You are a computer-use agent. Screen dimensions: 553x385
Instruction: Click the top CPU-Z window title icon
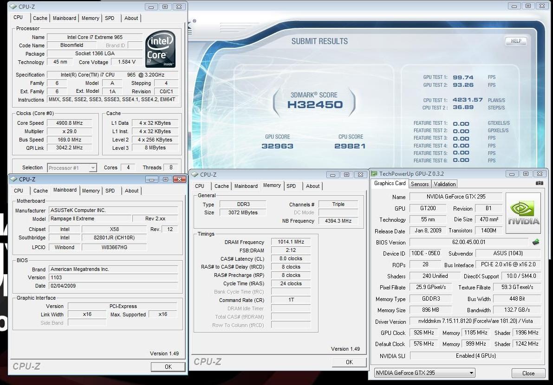tap(13, 6)
